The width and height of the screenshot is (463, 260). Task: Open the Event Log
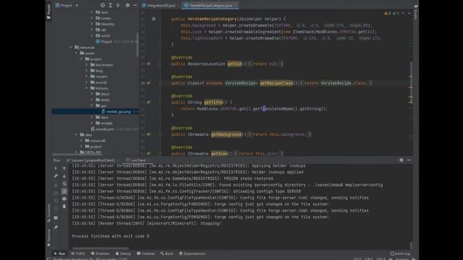pos(400,253)
